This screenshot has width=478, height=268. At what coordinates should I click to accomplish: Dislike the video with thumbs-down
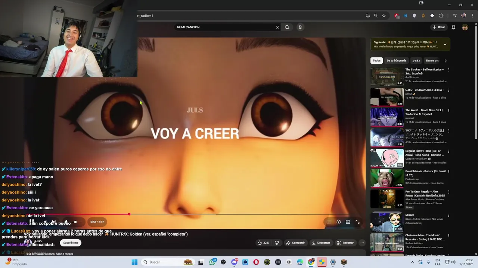(277, 243)
